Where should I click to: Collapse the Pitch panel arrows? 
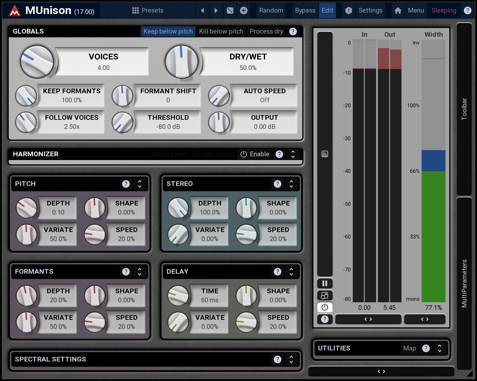tap(140, 184)
